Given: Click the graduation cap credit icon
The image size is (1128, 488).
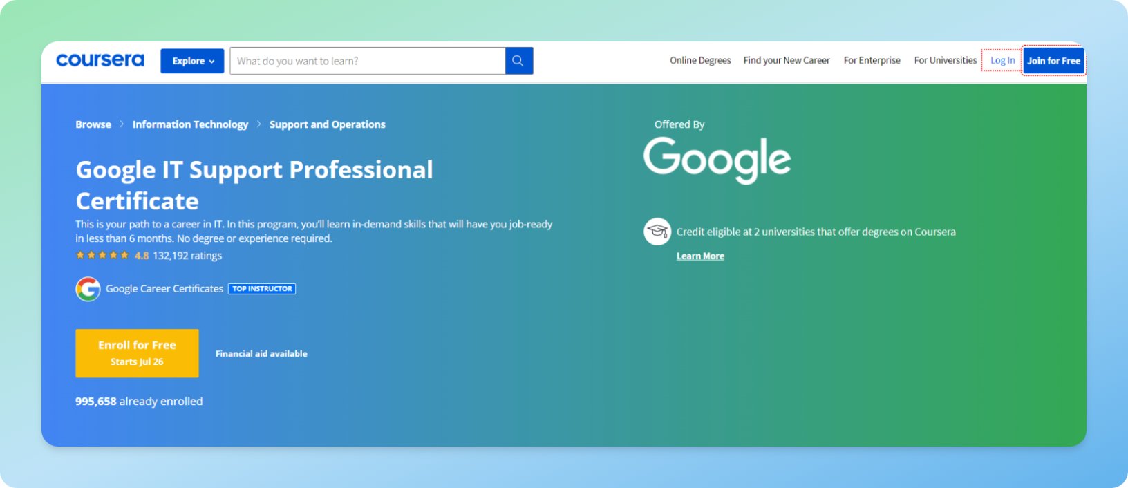Looking at the screenshot, I should click(657, 232).
